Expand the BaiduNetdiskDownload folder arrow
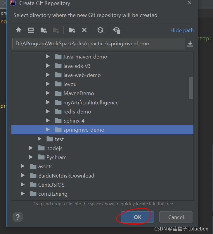213x234 pixels. [23, 175]
